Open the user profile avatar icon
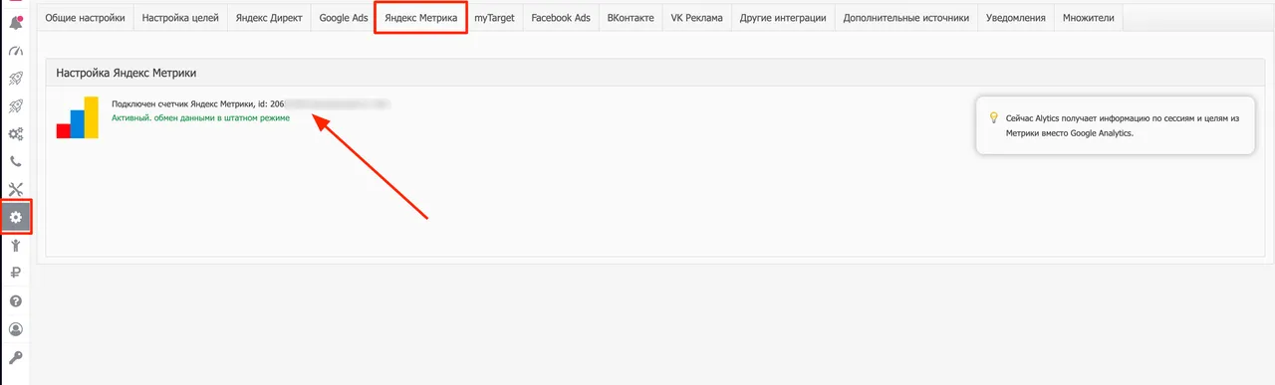This screenshot has width=1275, height=385. click(x=15, y=328)
